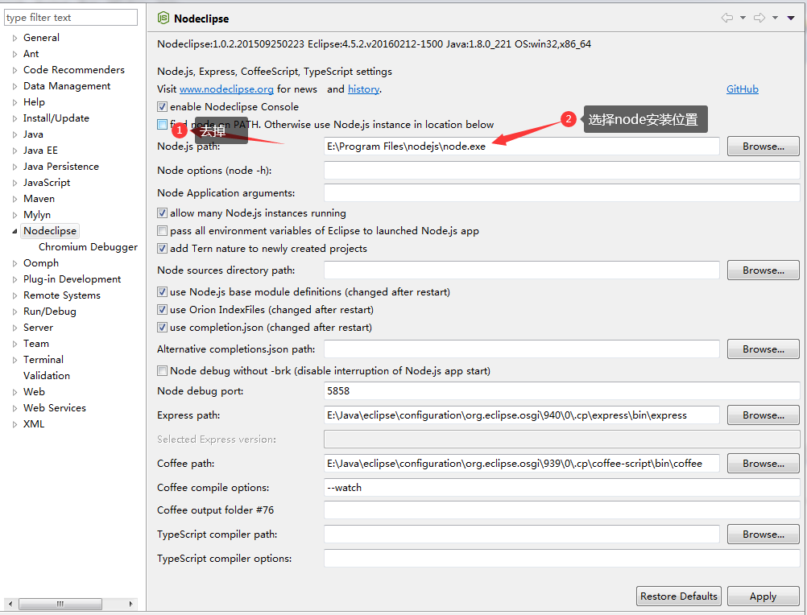Expand the Team tree node
Viewport: 807px width, 615px height.
tap(14, 344)
